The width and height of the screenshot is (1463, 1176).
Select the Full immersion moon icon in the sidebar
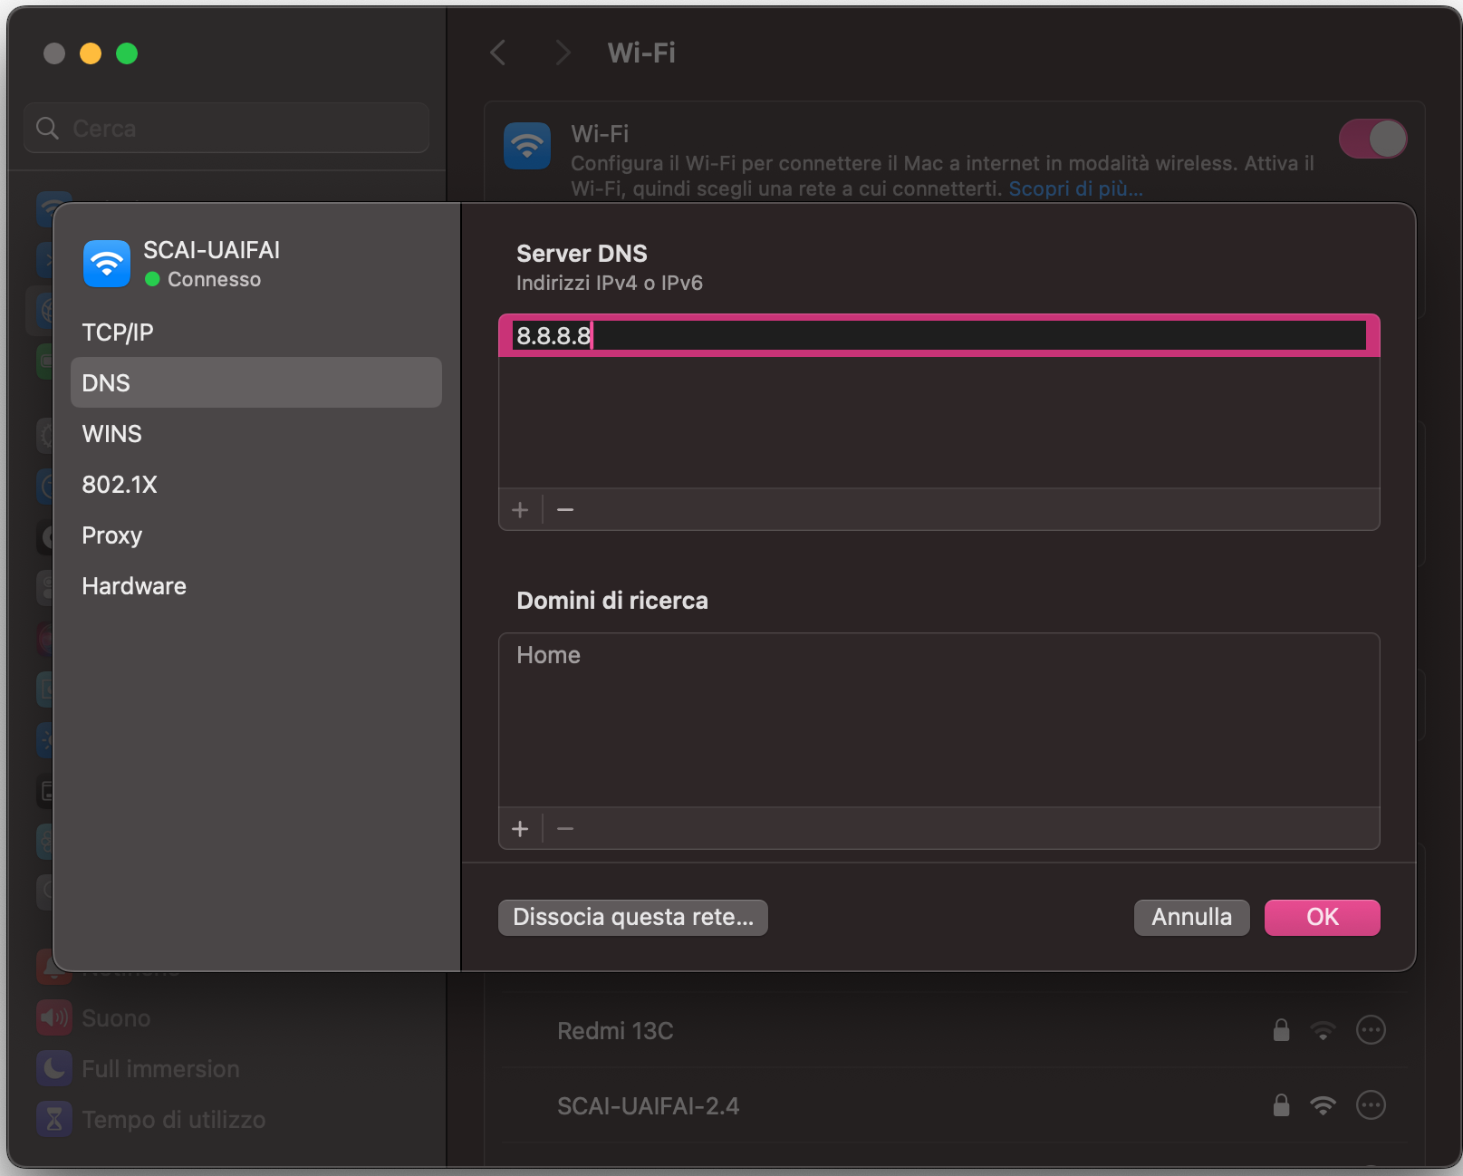point(53,1068)
